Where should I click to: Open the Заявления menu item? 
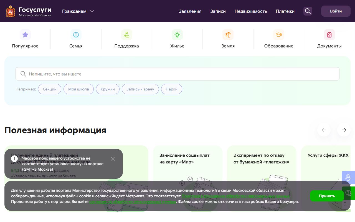click(x=190, y=11)
